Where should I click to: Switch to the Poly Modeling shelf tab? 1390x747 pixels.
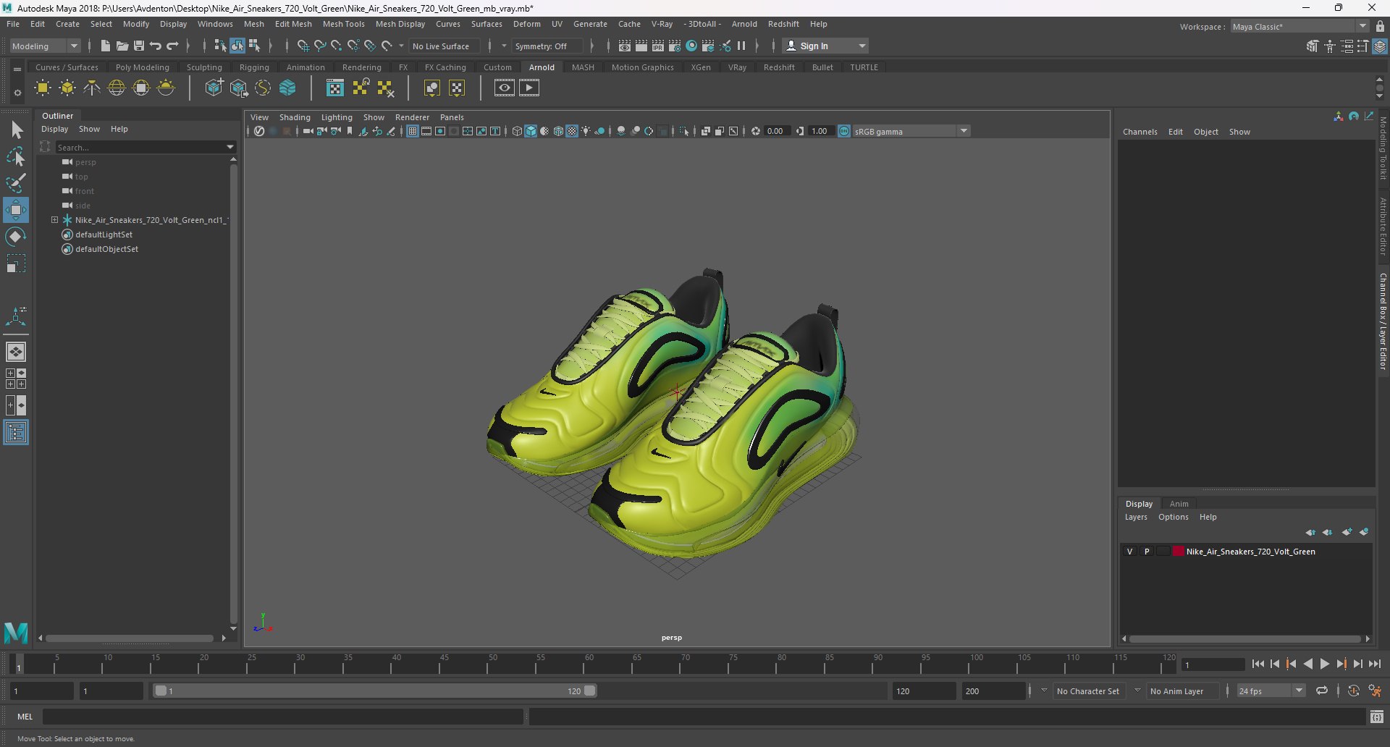pyautogui.click(x=142, y=67)
